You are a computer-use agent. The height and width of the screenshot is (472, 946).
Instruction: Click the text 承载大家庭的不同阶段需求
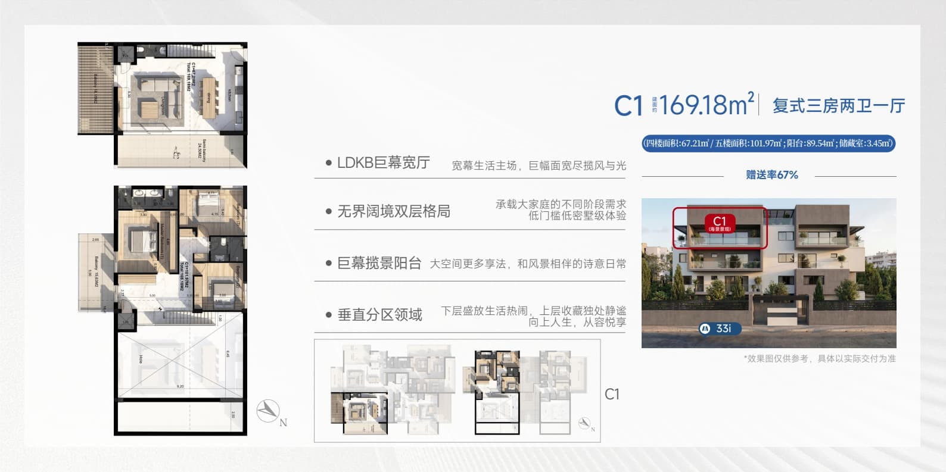point(561,204)
